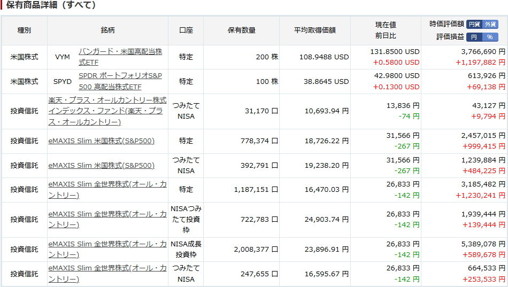Screen dimensions: 508x287
Task: Click valuation 3,185,482 円
Action: [483, 184]
